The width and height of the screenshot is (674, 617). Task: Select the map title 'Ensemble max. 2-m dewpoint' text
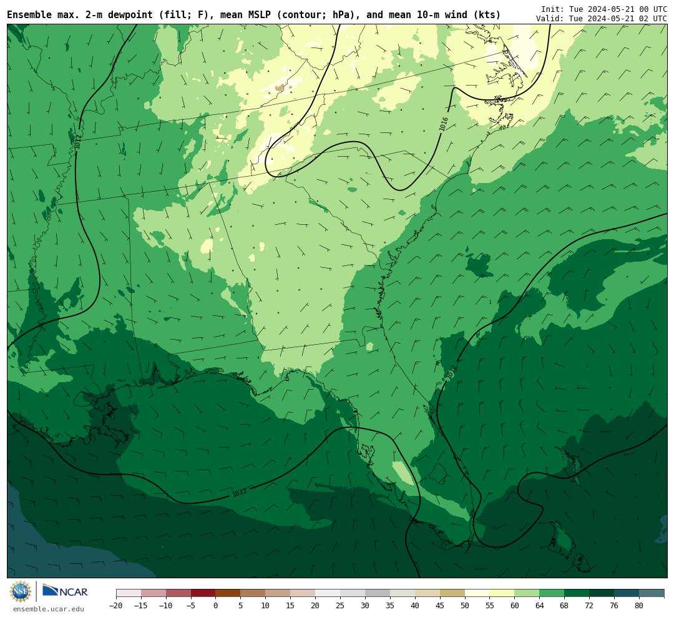[79, 15]
